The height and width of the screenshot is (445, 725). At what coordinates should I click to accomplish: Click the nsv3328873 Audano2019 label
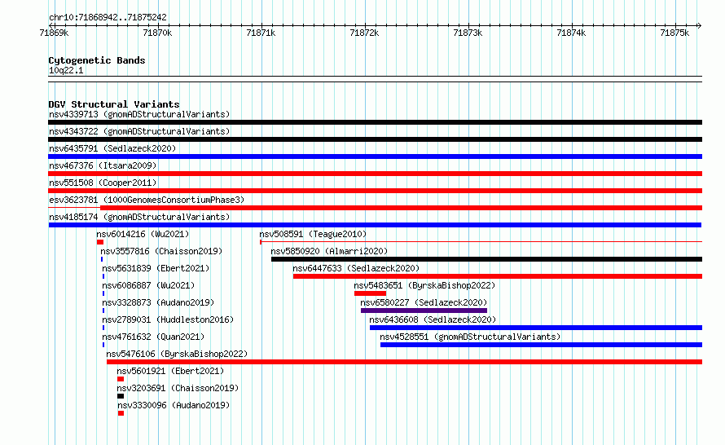tap(158, 302)
